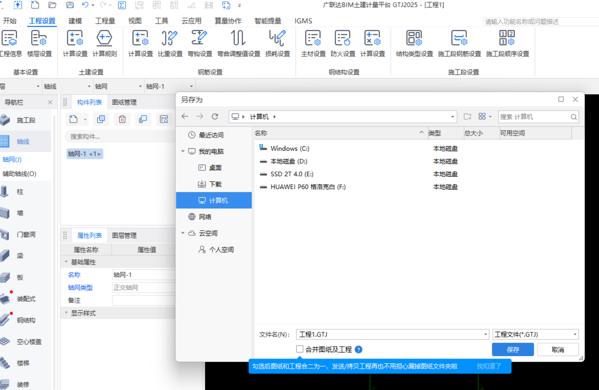Click 取消 button in dialog
This screenshot has height=390, width=599.
[558, 350]
